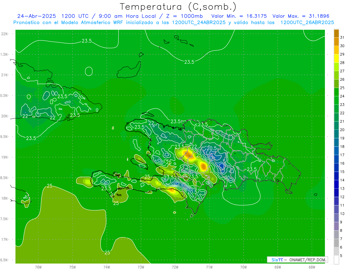Click the '22N' latitude axis label

click(5, 34)
